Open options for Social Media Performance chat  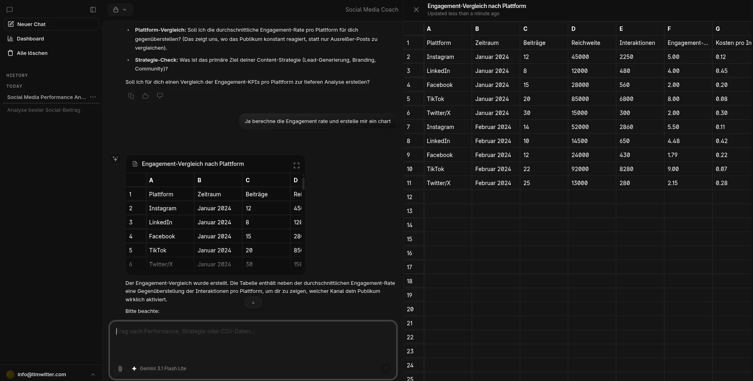pyautogui.click(x=93, y=97)
